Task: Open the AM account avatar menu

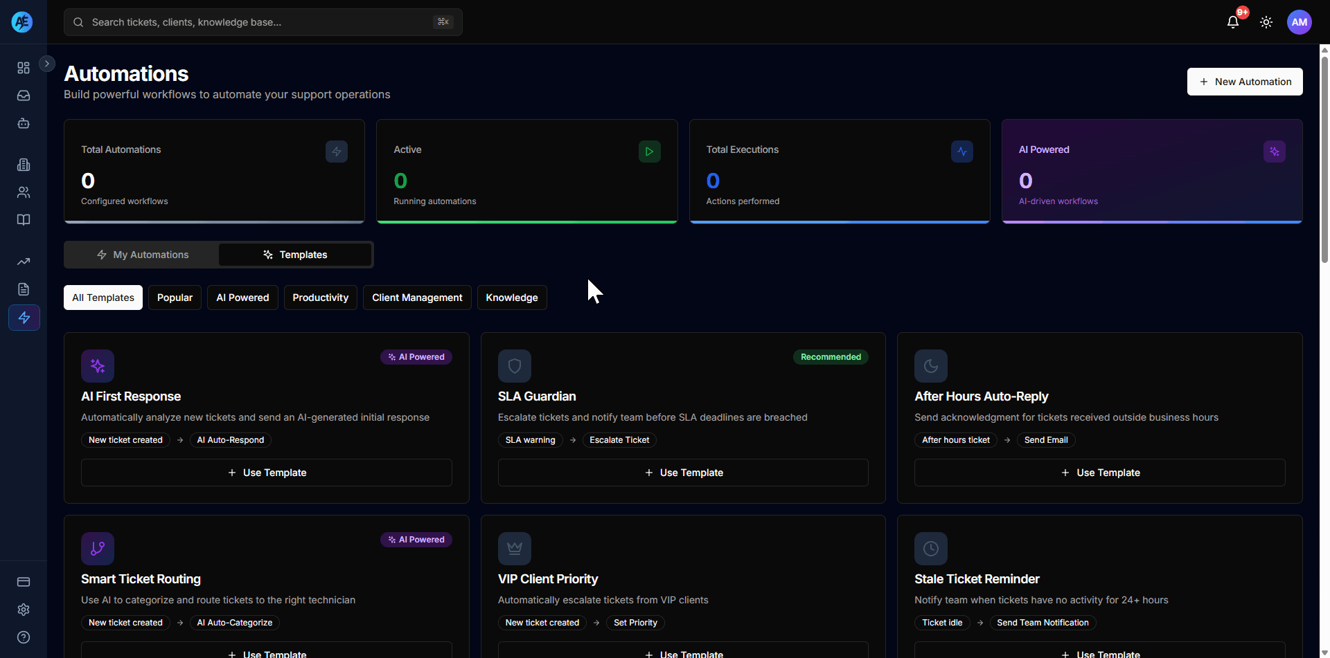Action: [1299, 21]
